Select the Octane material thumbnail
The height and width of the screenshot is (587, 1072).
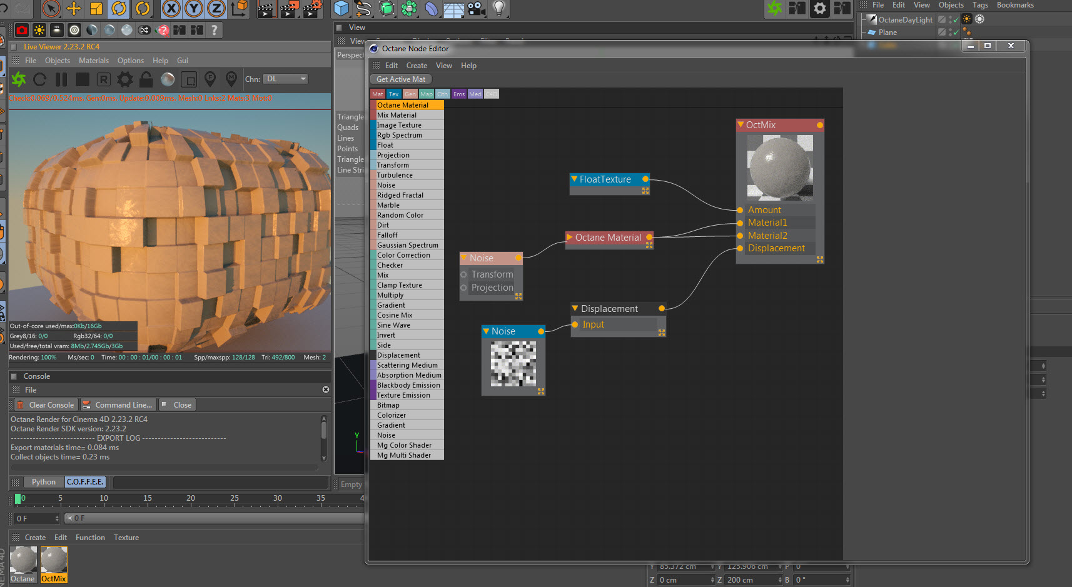click(23, 564)
